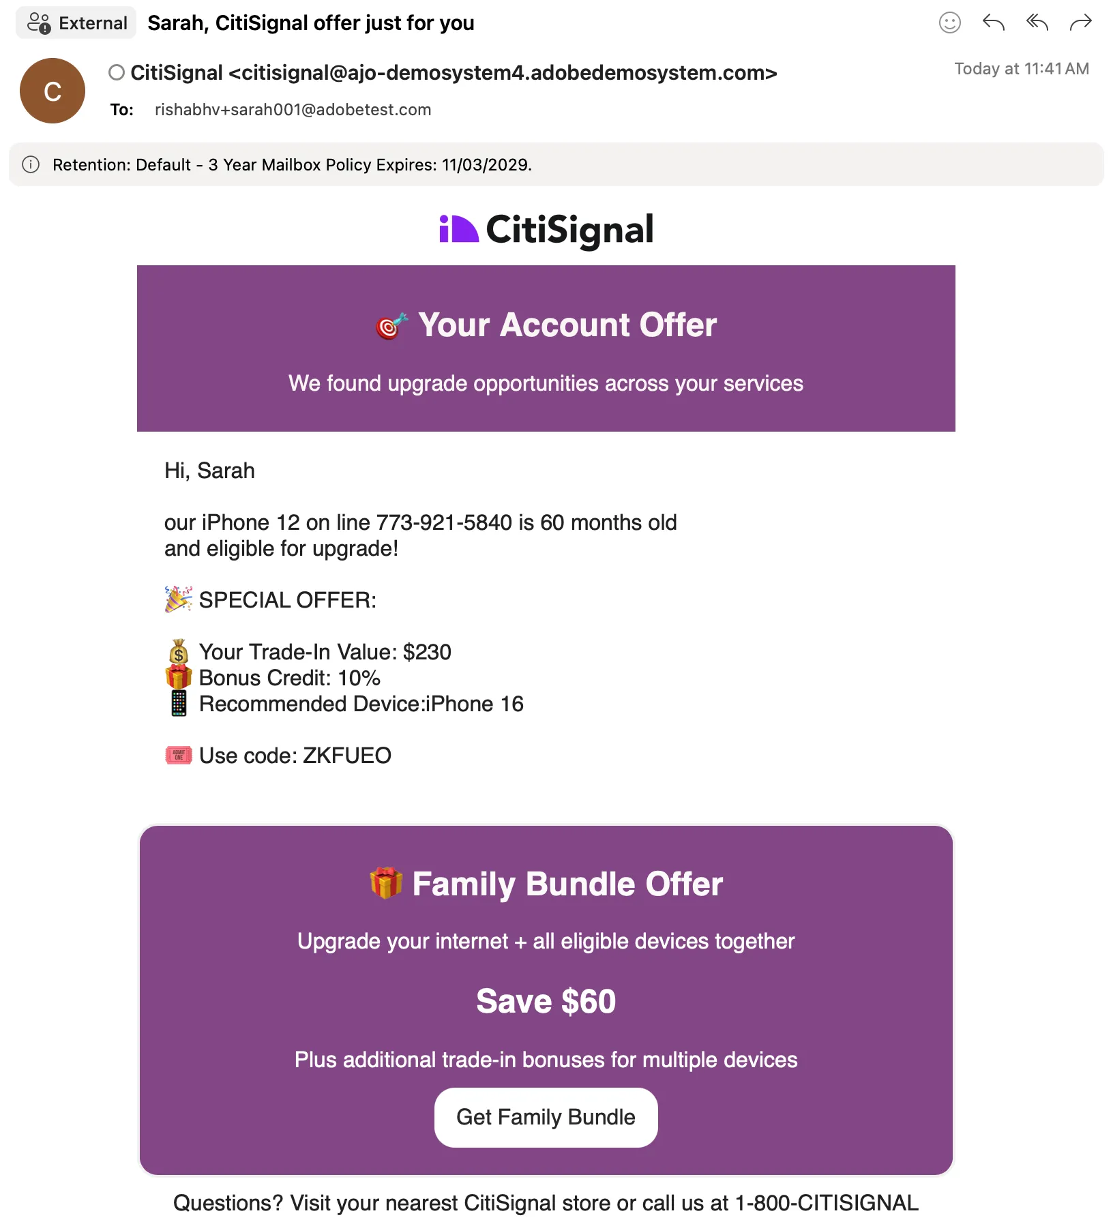Image resolution: width=1113 pixels, height=1222 pixels.
Task: Click the presence status circle beside CitiSignal
Action: click(117, 72)
